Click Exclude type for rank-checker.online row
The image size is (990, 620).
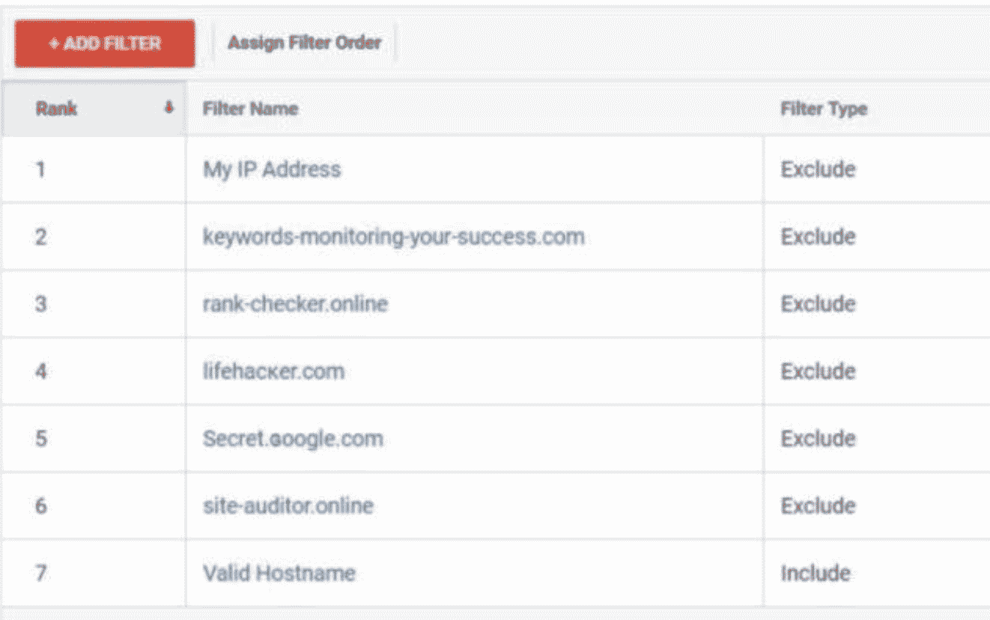[818, 304]
